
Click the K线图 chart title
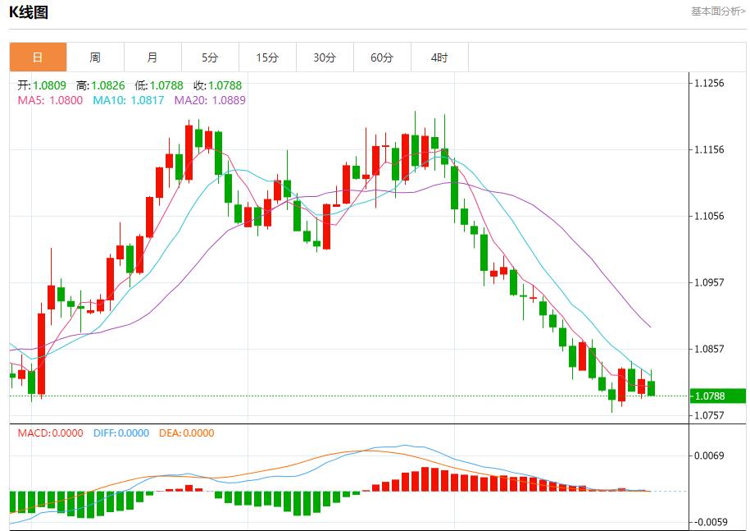29,11
